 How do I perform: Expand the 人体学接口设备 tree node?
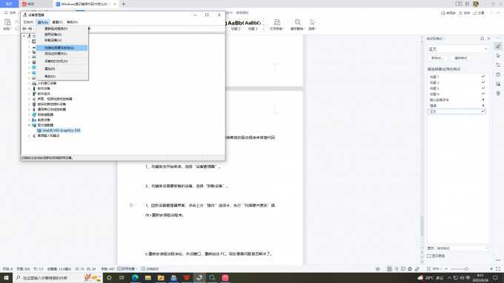point(29,83)
